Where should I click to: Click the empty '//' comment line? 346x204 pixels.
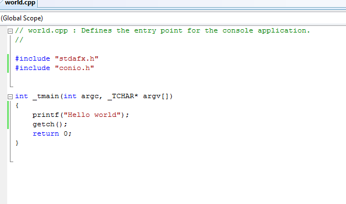point(19,40)
